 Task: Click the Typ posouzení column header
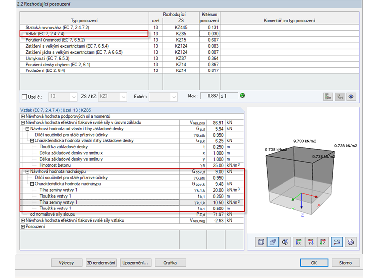[x=85, y=18]
